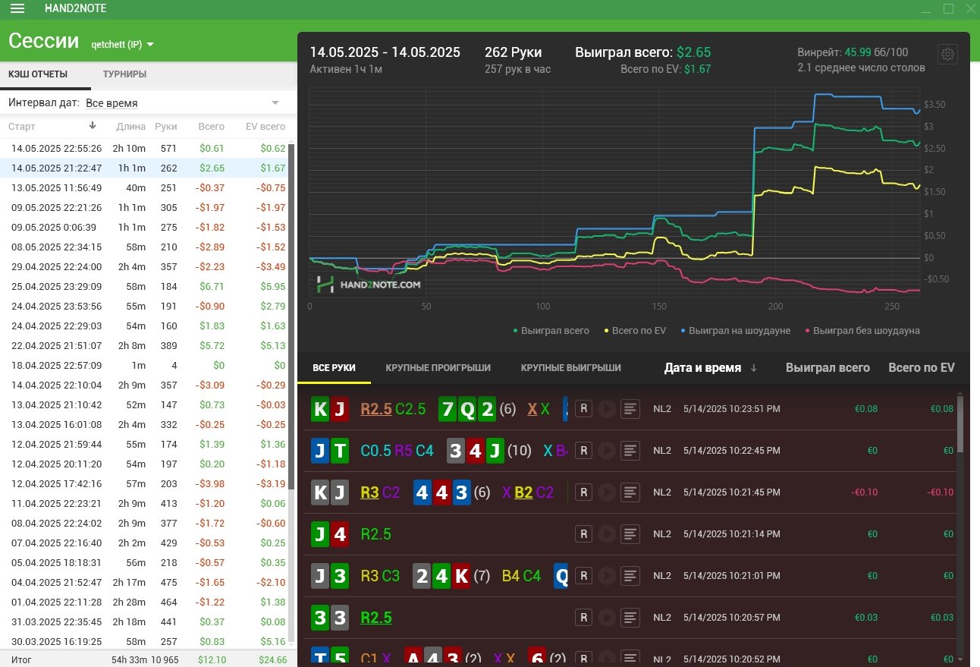Click the J3 hole cards hand
Viewport: 980px width, 667px height.
click(x=330, y=576)
